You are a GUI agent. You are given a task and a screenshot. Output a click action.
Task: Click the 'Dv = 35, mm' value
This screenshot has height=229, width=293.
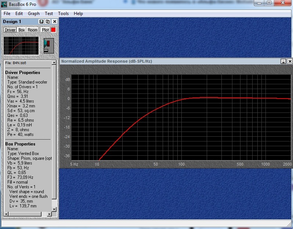(21, 201)
